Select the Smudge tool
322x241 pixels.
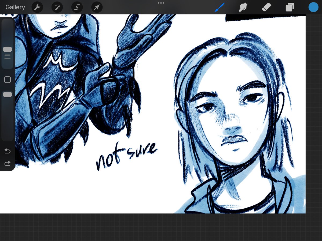click(243, 7)
